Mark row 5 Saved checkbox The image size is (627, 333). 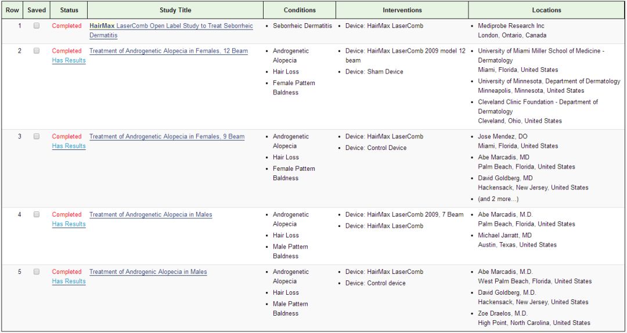pos(37,272)
